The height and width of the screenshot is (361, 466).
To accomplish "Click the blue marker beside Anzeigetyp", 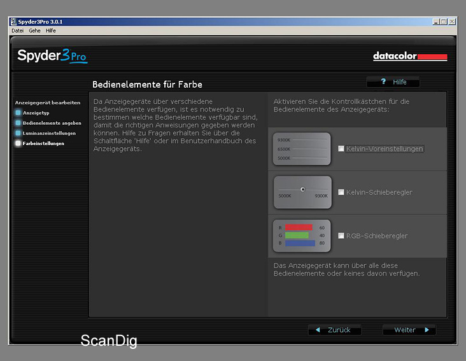I will [18, 113].
